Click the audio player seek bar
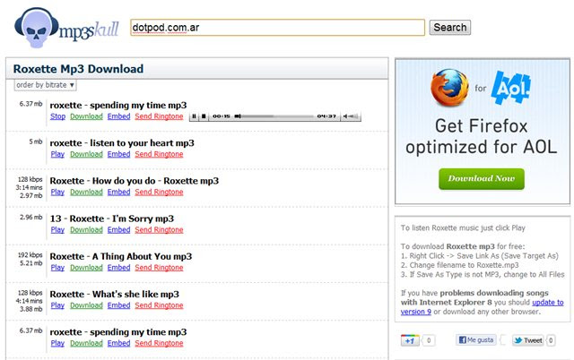The height and width of the screenshot is (360, 574). [274, 116]
